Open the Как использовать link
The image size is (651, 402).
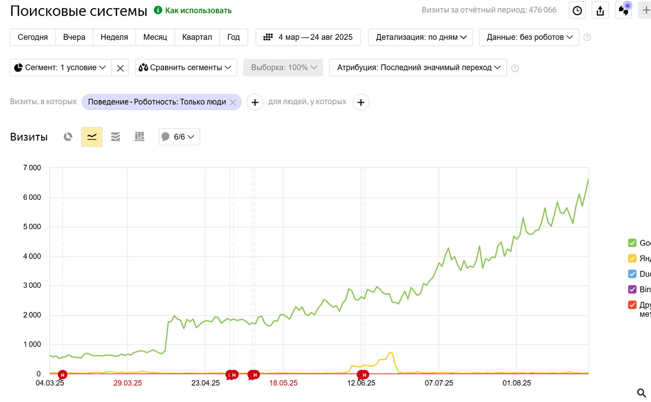198,11
